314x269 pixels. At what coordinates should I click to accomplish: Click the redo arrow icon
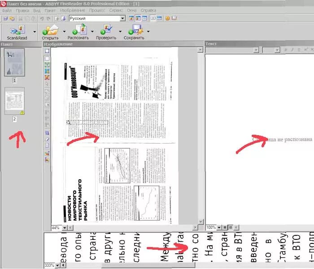[48, 19]
